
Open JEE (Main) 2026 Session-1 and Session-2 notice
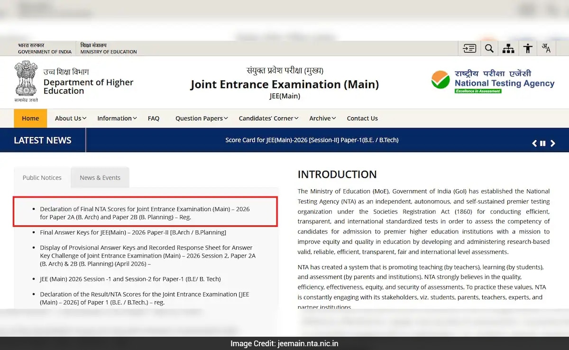coord(130,279)
